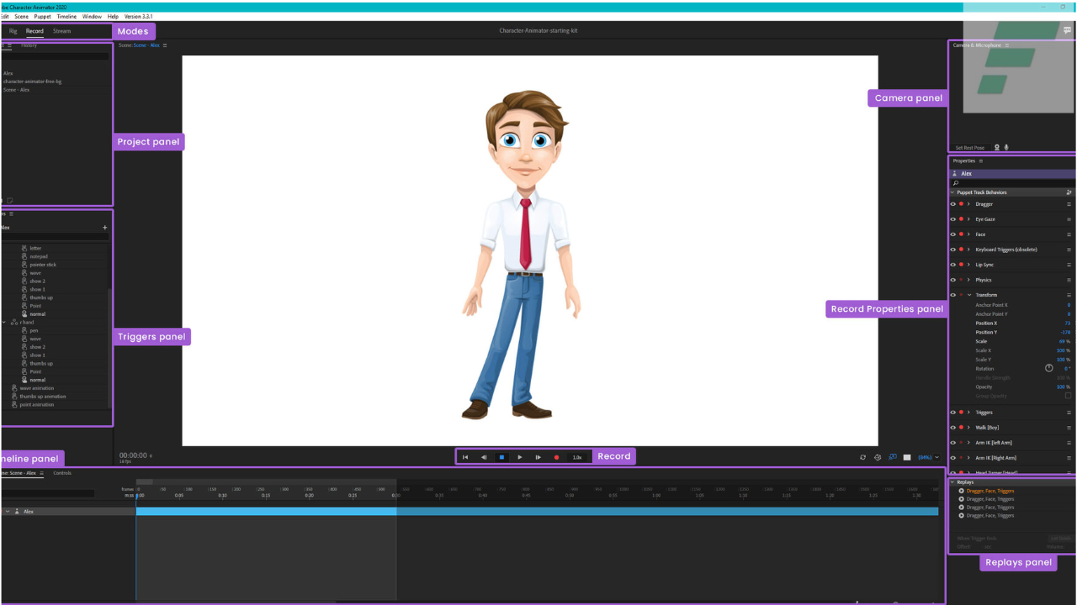Viewport: 1077px width, 605px height.
Task: Play the scene with the Play button
Action: pos(520,457)
